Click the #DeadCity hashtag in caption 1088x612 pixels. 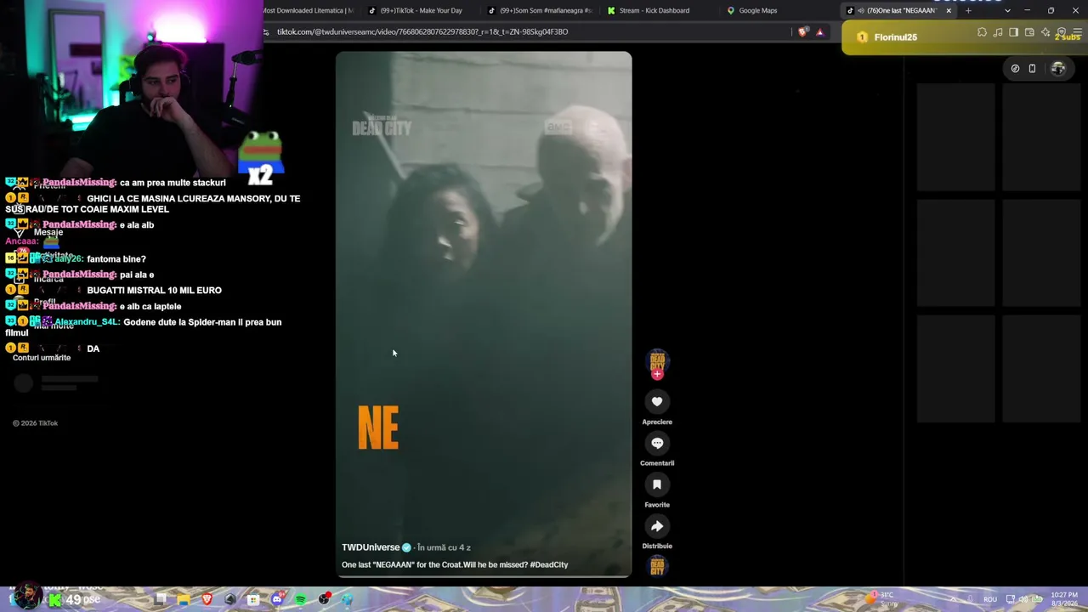coord(549,564)
